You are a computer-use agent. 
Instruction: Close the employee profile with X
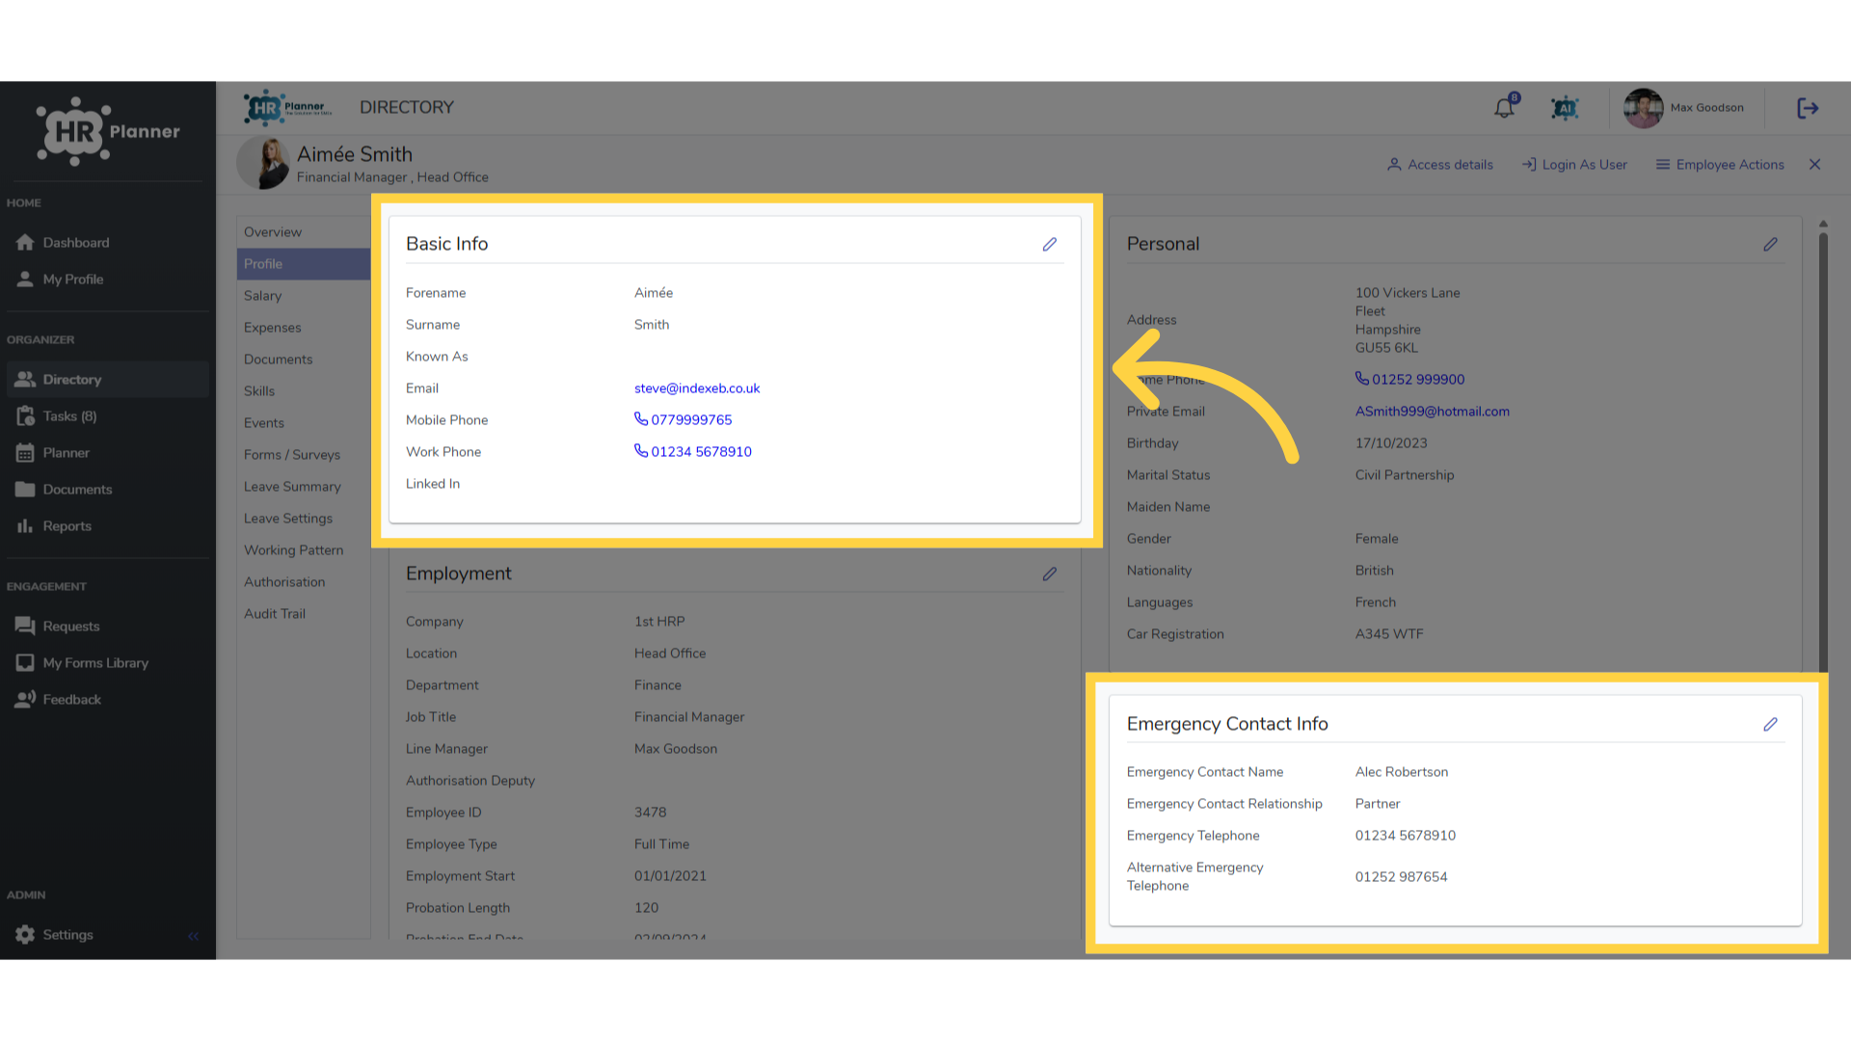[x=1814, y=165]
